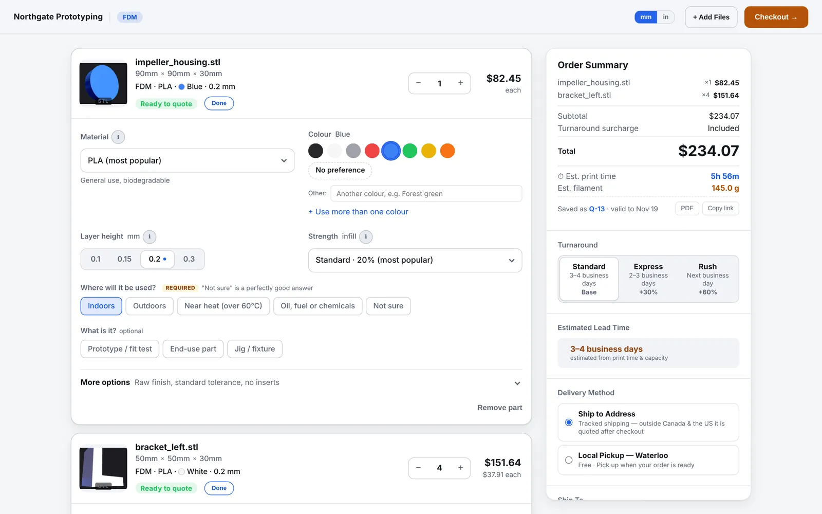Image resolution: width=822 pixels, height=514 pixels.
Task: Click Remove part link
Action: point(499,408)
